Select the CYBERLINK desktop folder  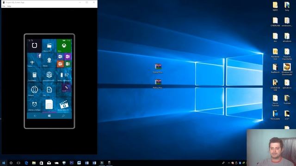(275, 22)
